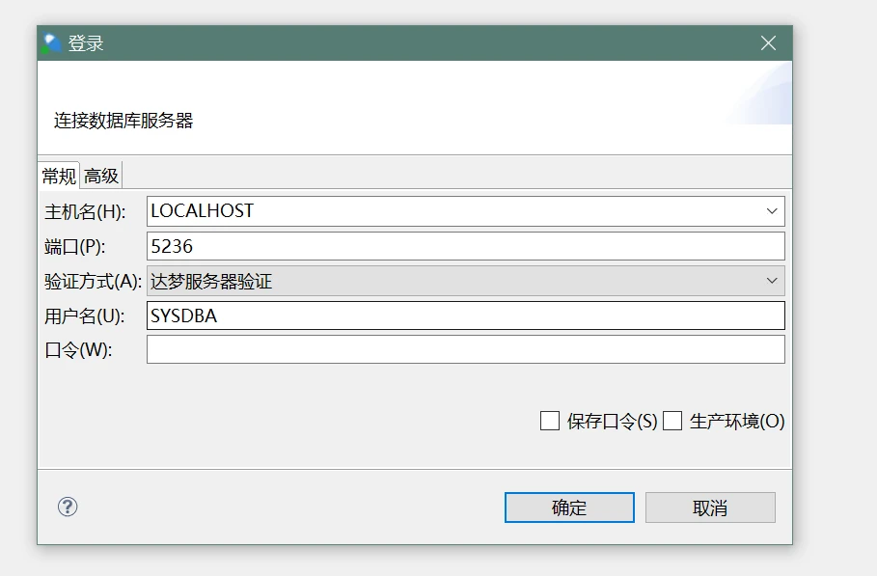The height and width of the screenshot is (576, 877).
Task: Click the 连接数据库服务器 header text
Action: 123,121
